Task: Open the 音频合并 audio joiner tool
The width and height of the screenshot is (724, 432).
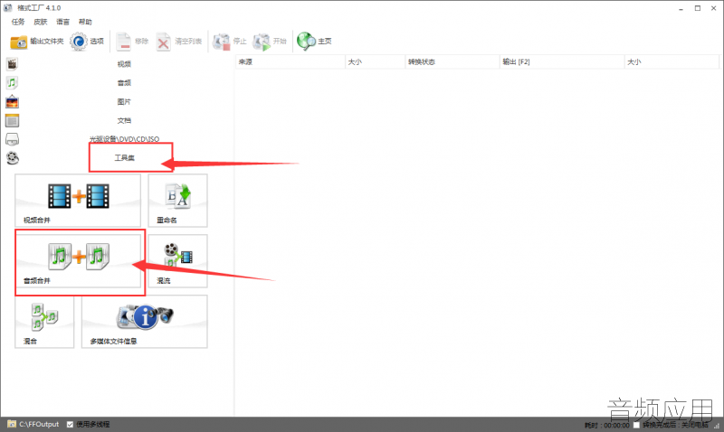Action: [x=78, y=261]
